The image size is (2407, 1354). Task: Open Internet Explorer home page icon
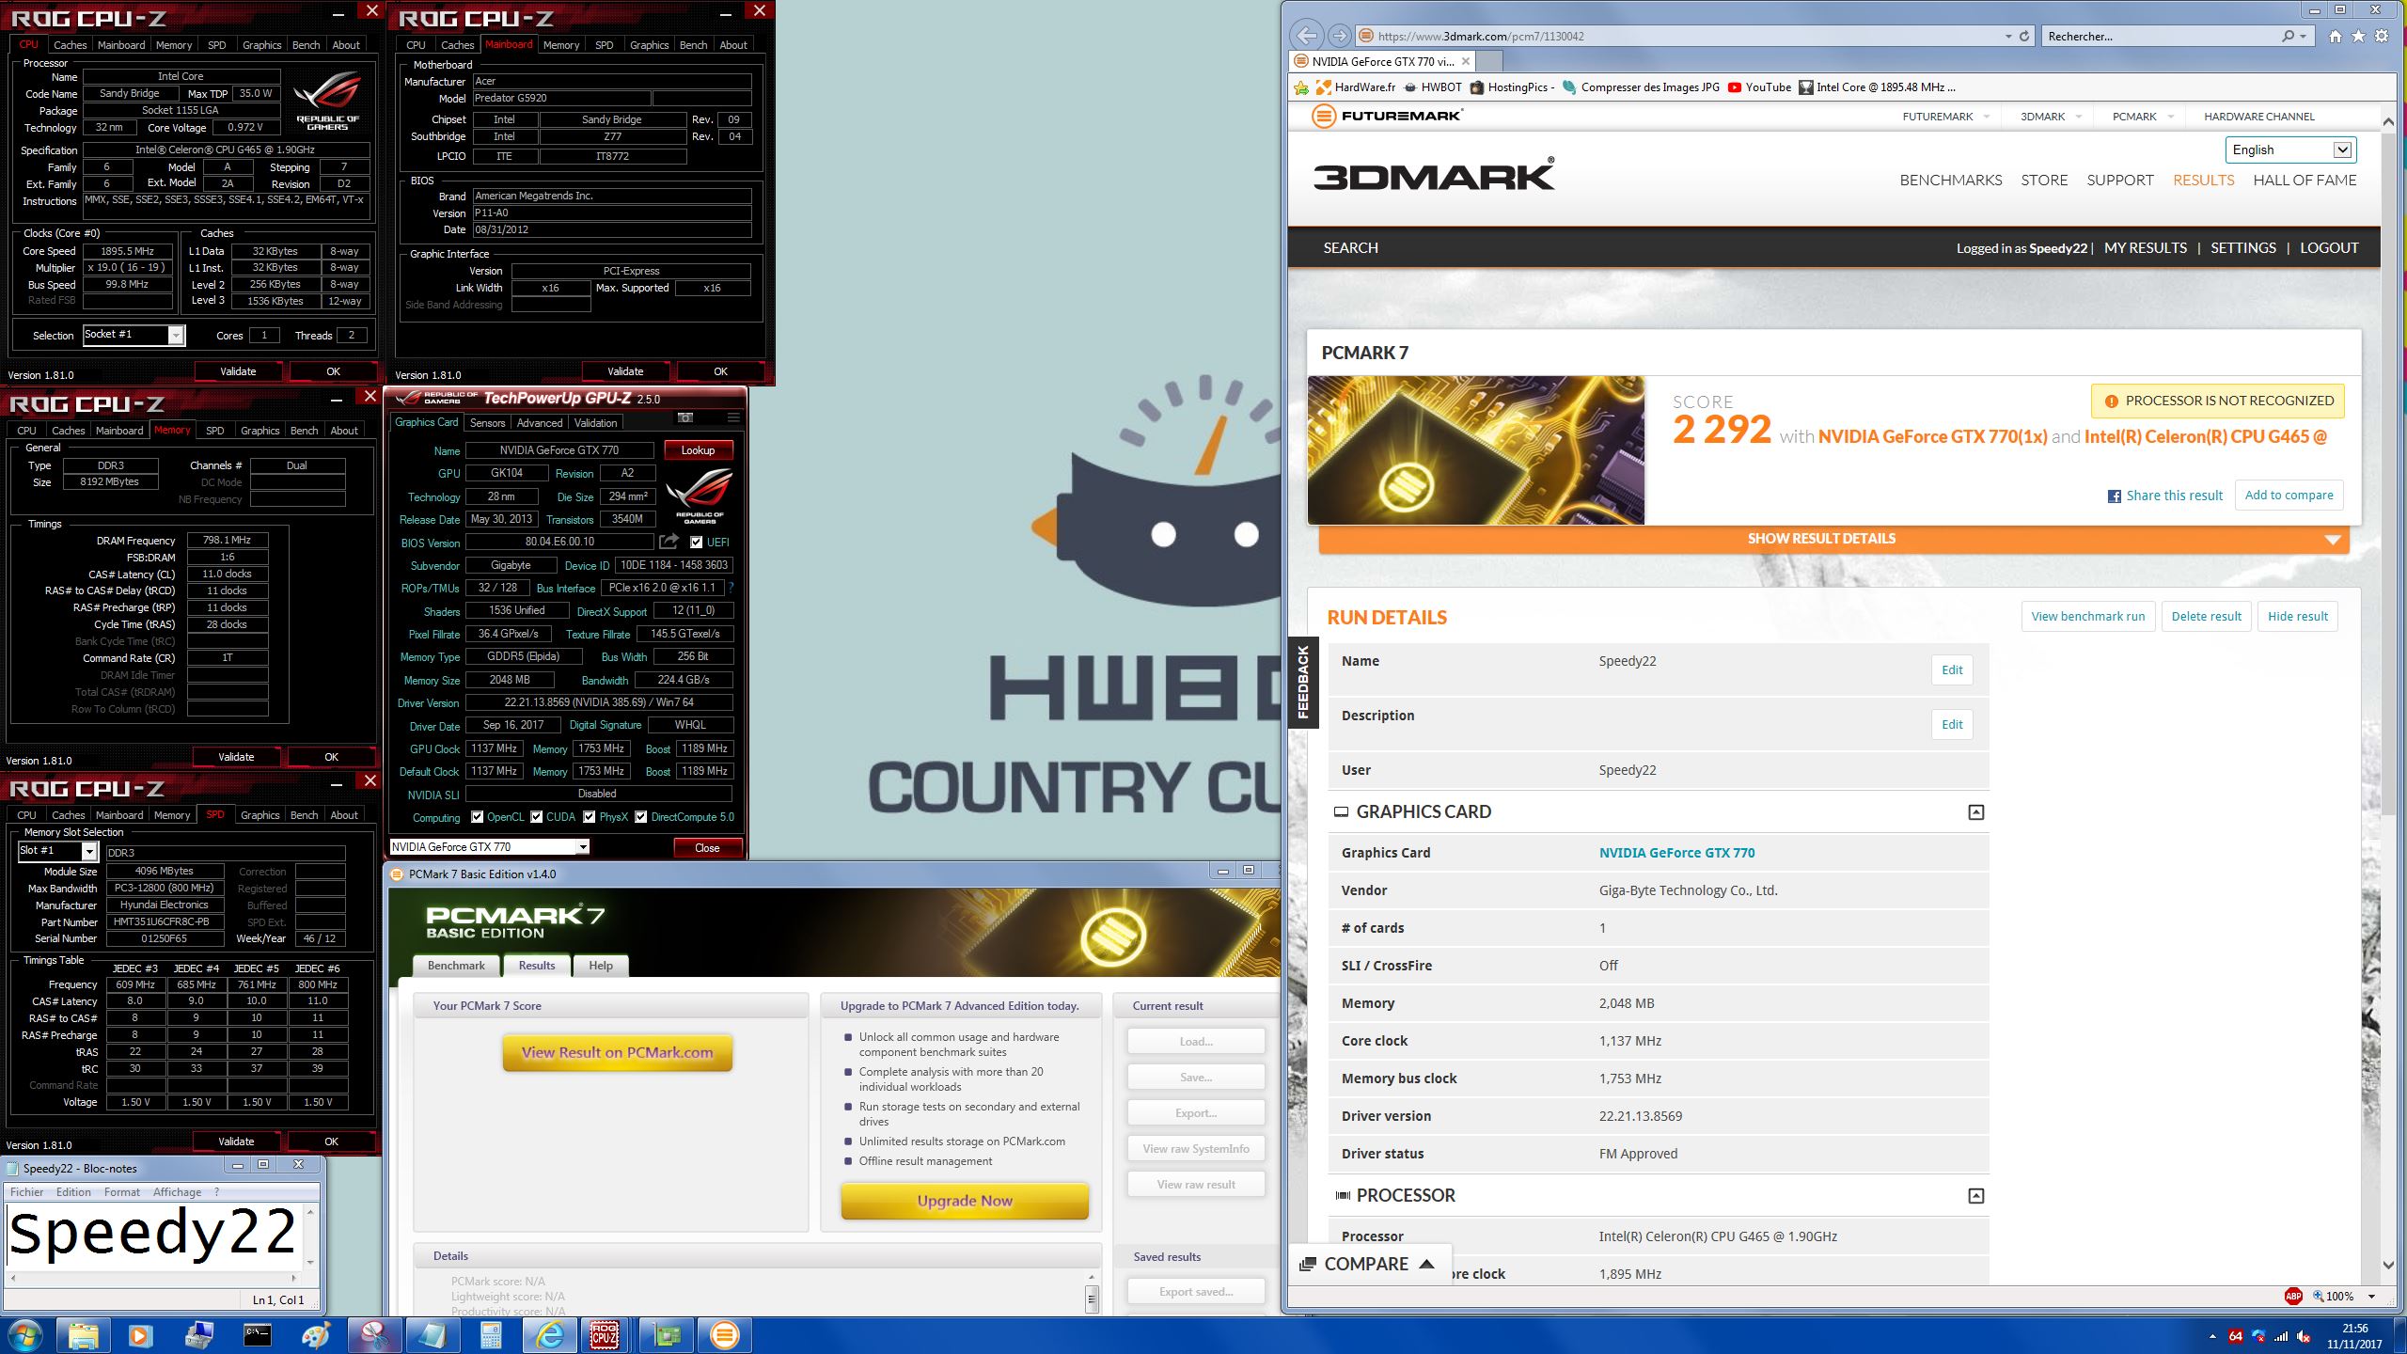pyautogui.click(x=2336, y=36)
